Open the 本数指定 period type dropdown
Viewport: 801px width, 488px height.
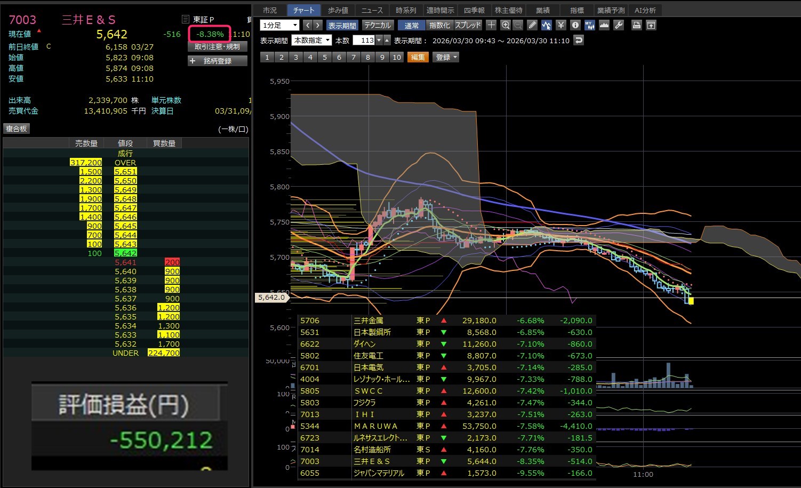(312, 41)
